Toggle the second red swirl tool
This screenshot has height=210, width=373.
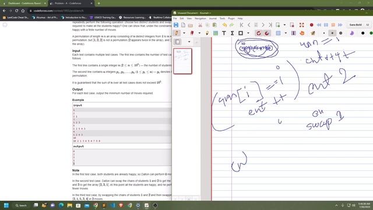coord(267,33)
